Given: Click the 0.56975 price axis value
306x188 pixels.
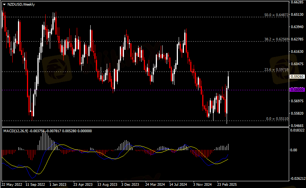Looking at the screenshot, I should pos(297,101).
